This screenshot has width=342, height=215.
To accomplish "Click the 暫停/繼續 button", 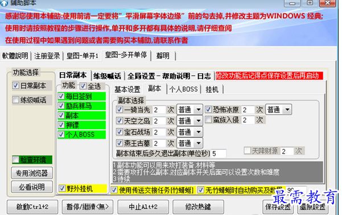I will click(x=88, y=206).
